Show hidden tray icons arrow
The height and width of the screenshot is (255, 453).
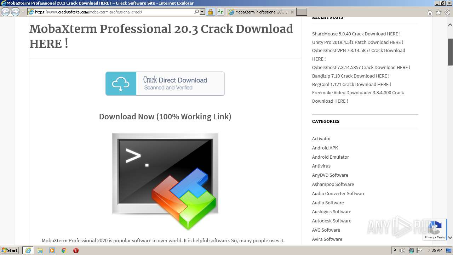[x=395, y=250]
